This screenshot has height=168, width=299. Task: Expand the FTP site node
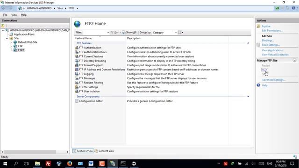(11, 46)
